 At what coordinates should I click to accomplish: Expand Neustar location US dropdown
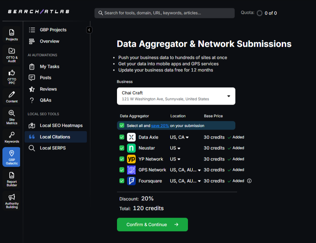click(175, 148)
